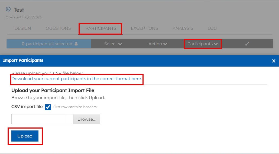Click the CSV file path input field
The height and width of the screenshot is (154, 279).
[42, 119]
